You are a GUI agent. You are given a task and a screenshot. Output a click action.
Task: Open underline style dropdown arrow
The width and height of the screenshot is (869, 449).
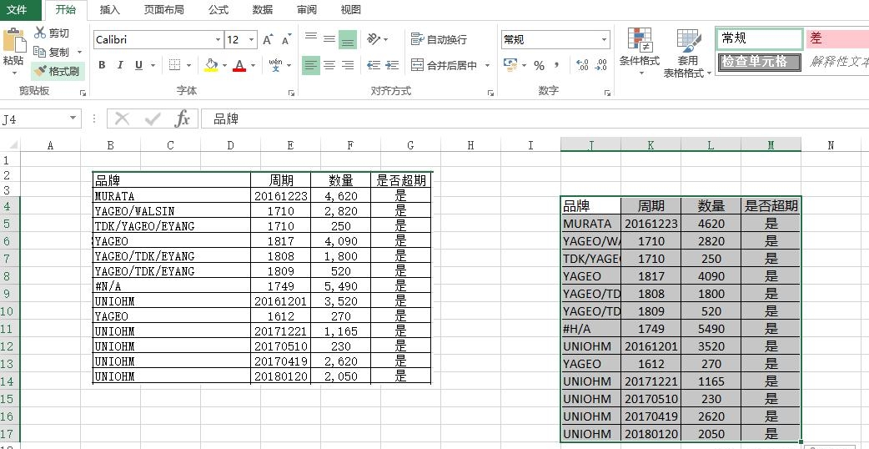pos(153,65)
